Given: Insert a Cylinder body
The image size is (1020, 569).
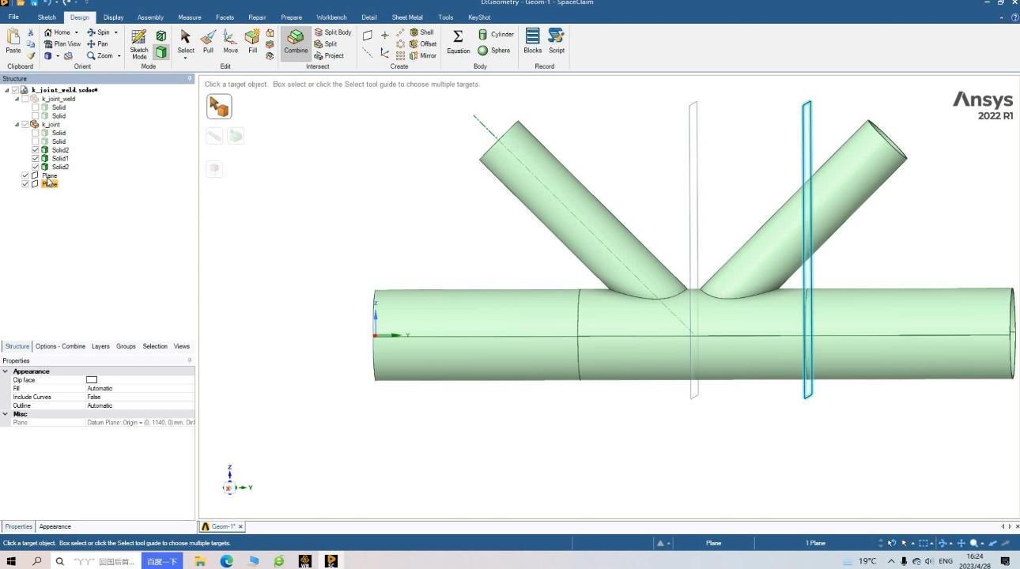Looking at the screenshot, I should (x=496, y=35).
